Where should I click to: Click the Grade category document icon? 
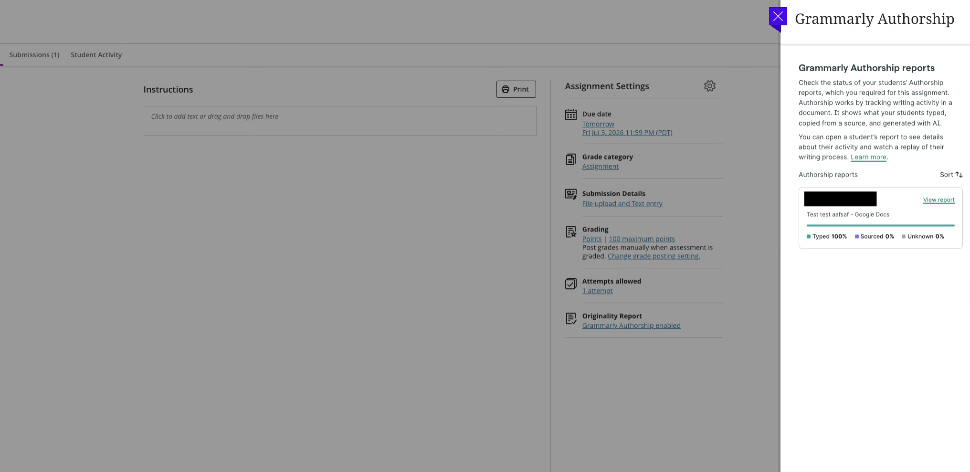tap(571, 159)
